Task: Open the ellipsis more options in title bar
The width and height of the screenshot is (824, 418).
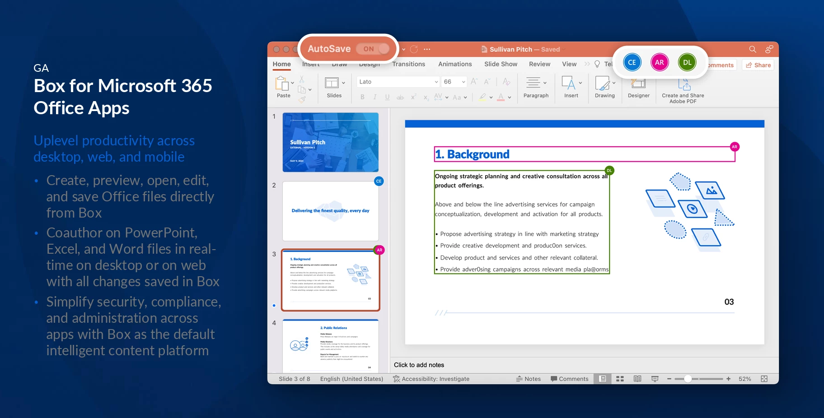Action: (427, 49)
